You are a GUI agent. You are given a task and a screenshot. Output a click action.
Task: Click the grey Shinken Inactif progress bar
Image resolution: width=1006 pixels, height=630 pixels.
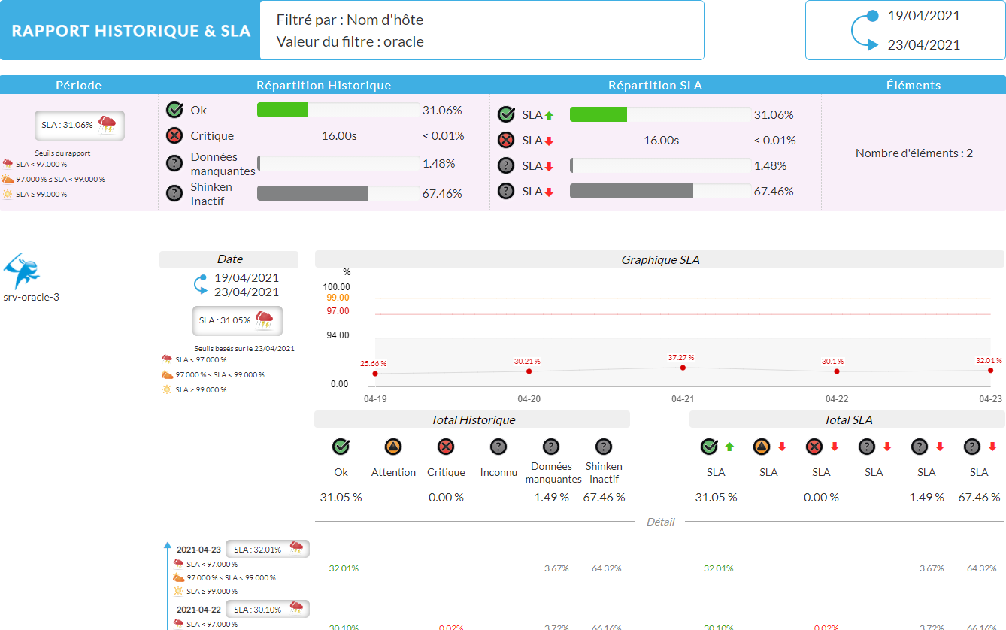(x=312, y=193)
